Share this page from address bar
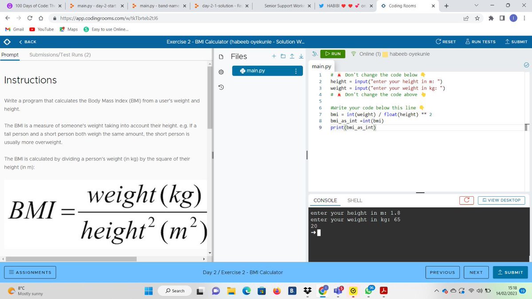The width and height of the screenshot is (532, 299). tap(466, 19)
